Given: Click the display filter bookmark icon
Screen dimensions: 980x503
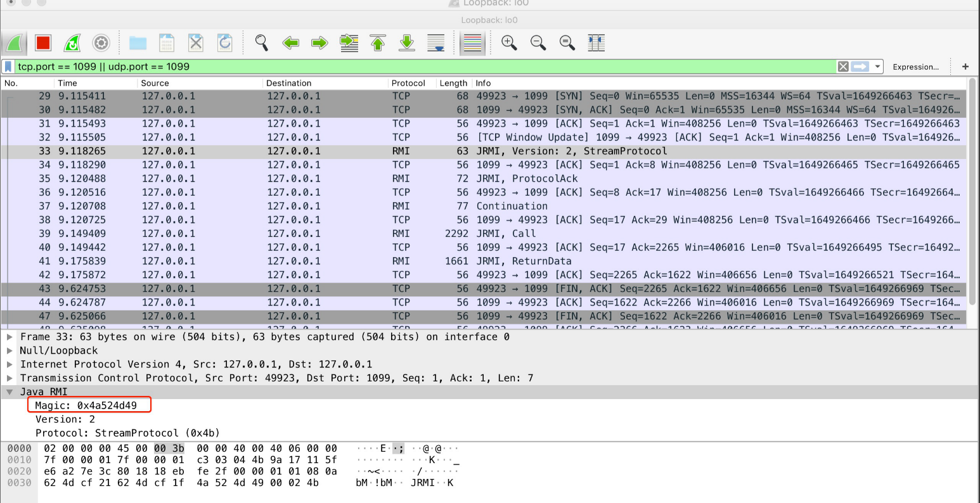Looking at the screenshot, I should click(x=8, y=67).
